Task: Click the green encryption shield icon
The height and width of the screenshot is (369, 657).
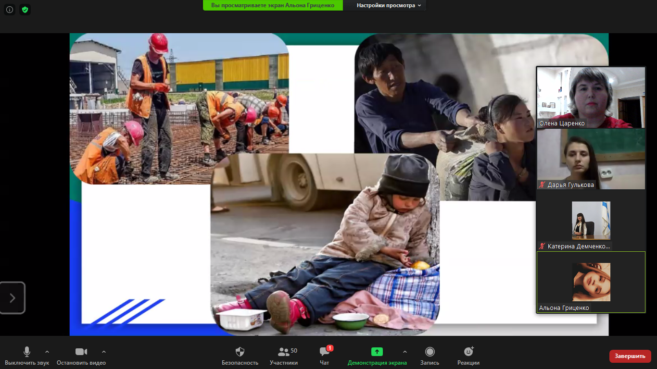Action: 25,10
